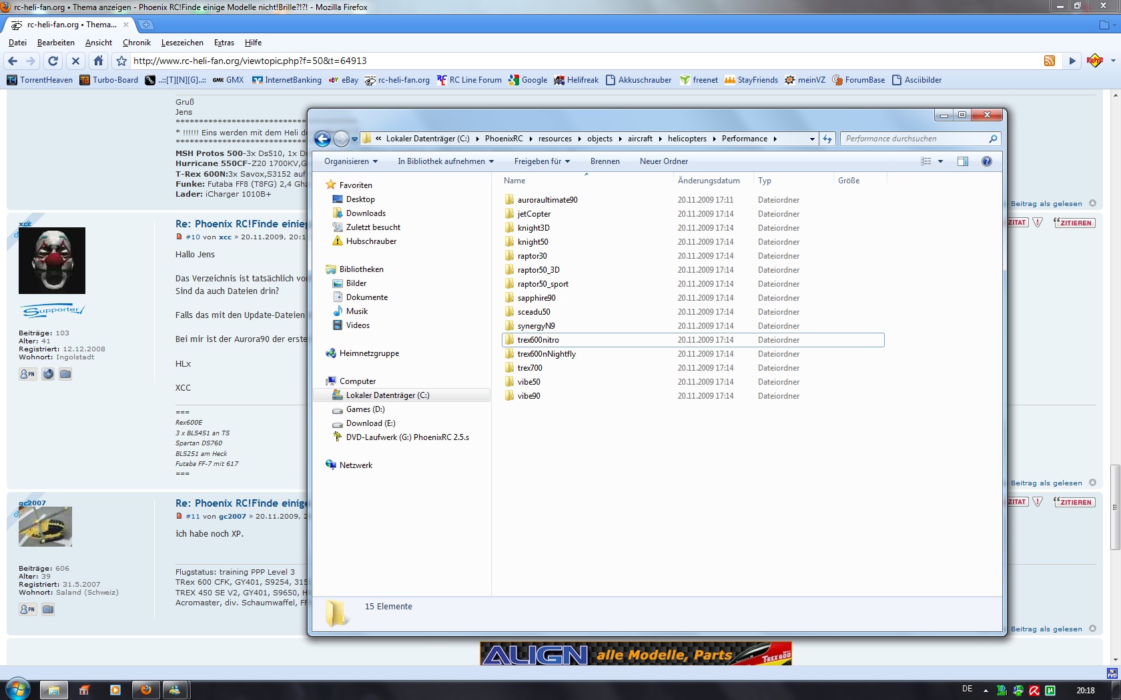The height and width of the screenshot is (700, 1121).
Task: Reload page button in Firefox
Action: click(x=53, y=61)
